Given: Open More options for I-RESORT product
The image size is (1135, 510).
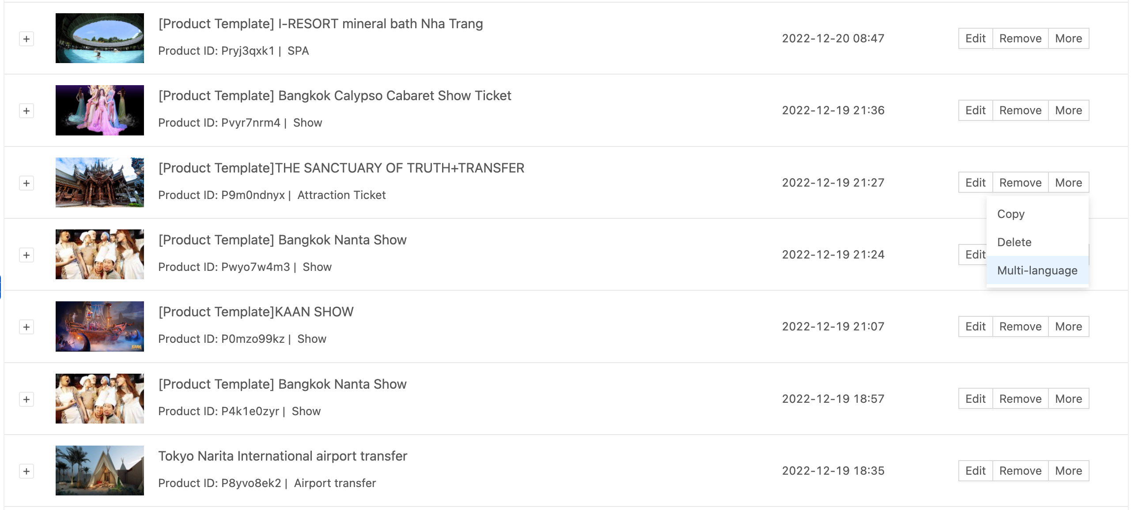Looking at the screenshot, I should tap(1068, 38).
